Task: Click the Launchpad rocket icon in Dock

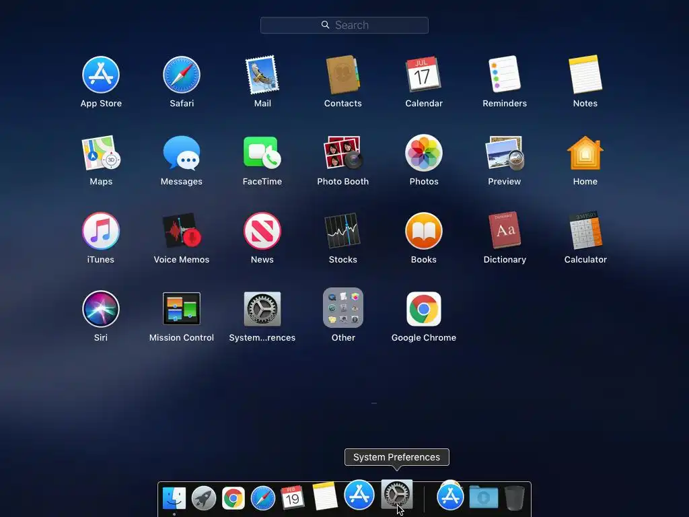Action: tap(203, 499)
